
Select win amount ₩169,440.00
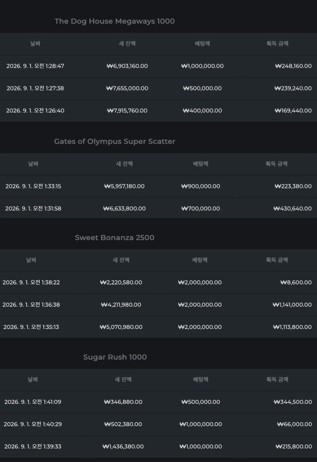(x=293, y=111)
